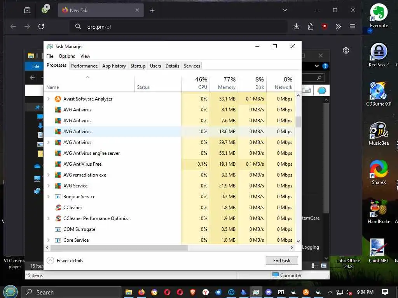
Task: Expand Avast Software Analyzer process group
Action: tap(49, 99)
